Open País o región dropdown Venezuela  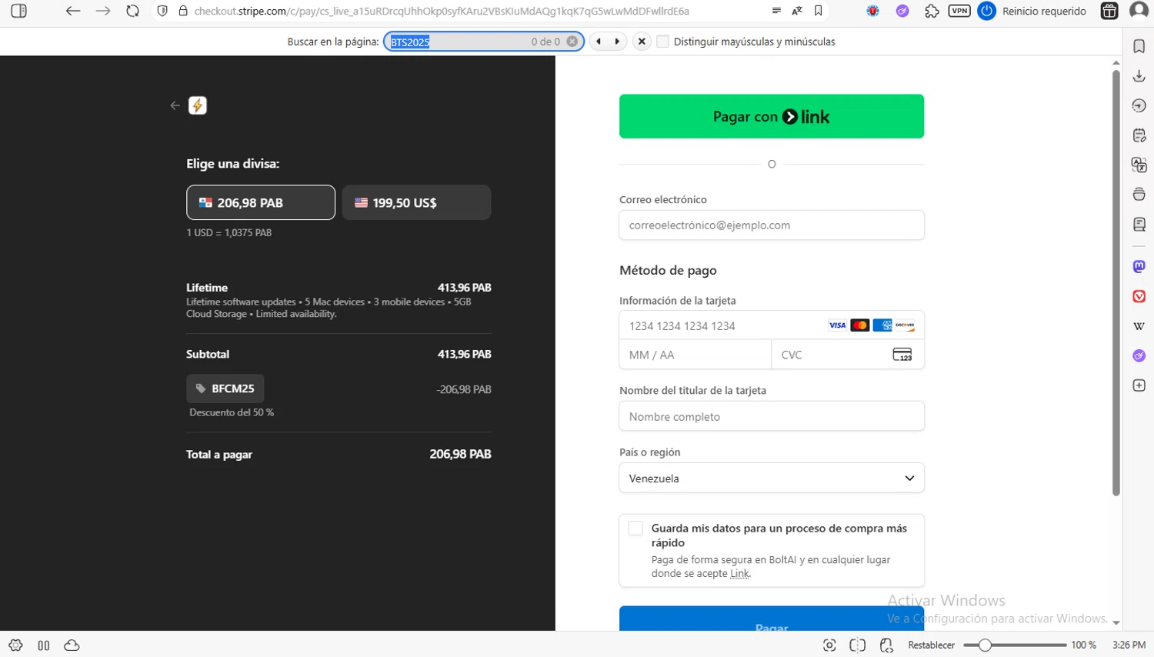(772, 478)
